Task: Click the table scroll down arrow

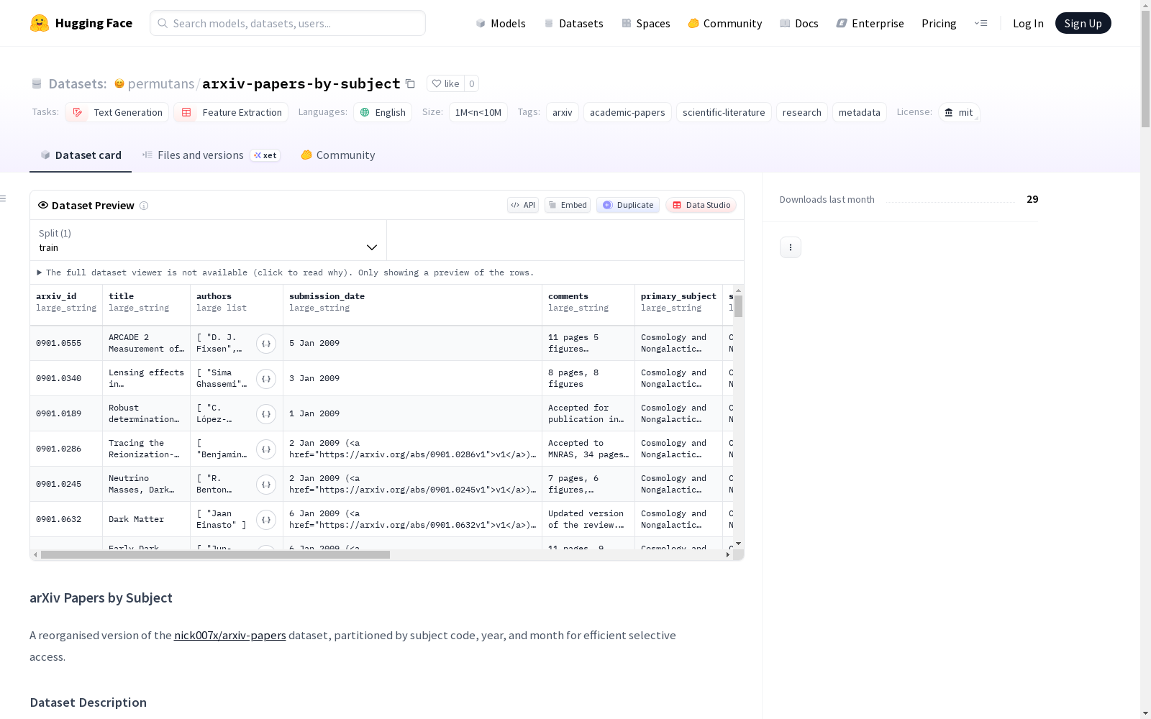Action: point(739,544)
